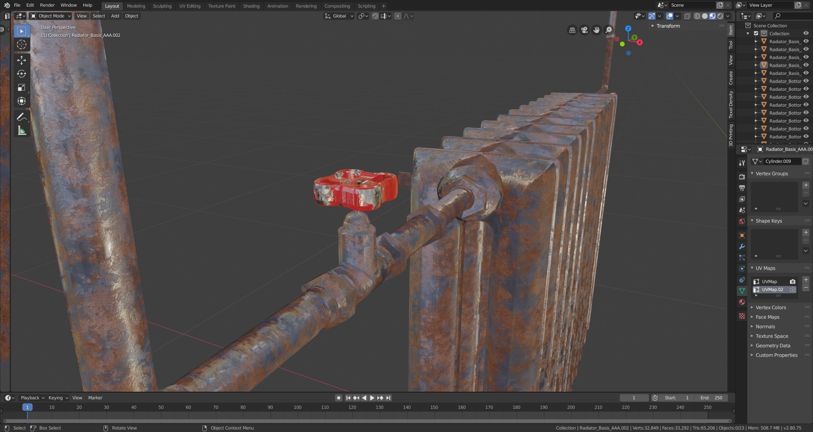The height and width of the screenshot is (432, 813).
Task: Select the Scale tool
Action: [x=22, y=87]
